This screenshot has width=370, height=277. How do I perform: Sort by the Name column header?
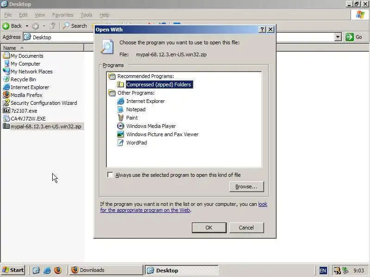(x=42, y=48)
